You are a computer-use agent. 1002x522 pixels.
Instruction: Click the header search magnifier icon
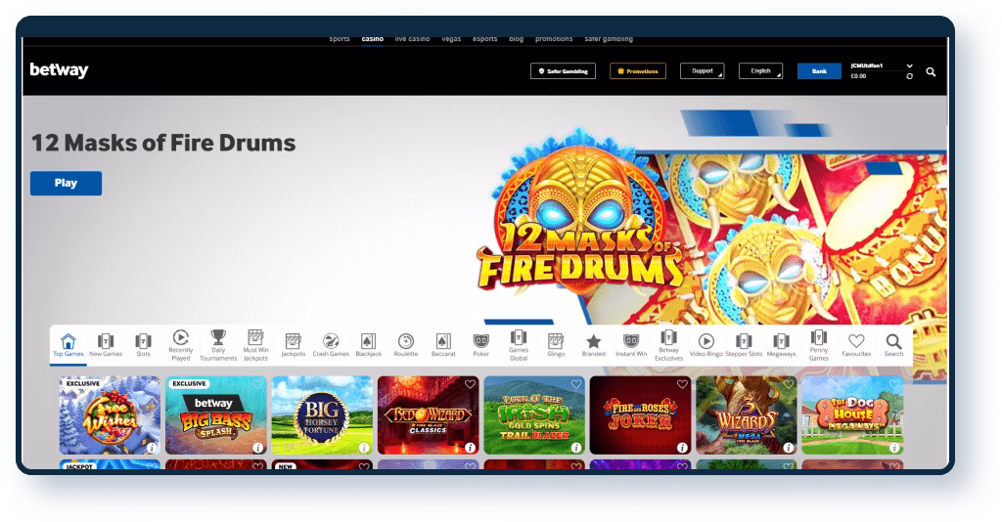(x=931, y=72)
